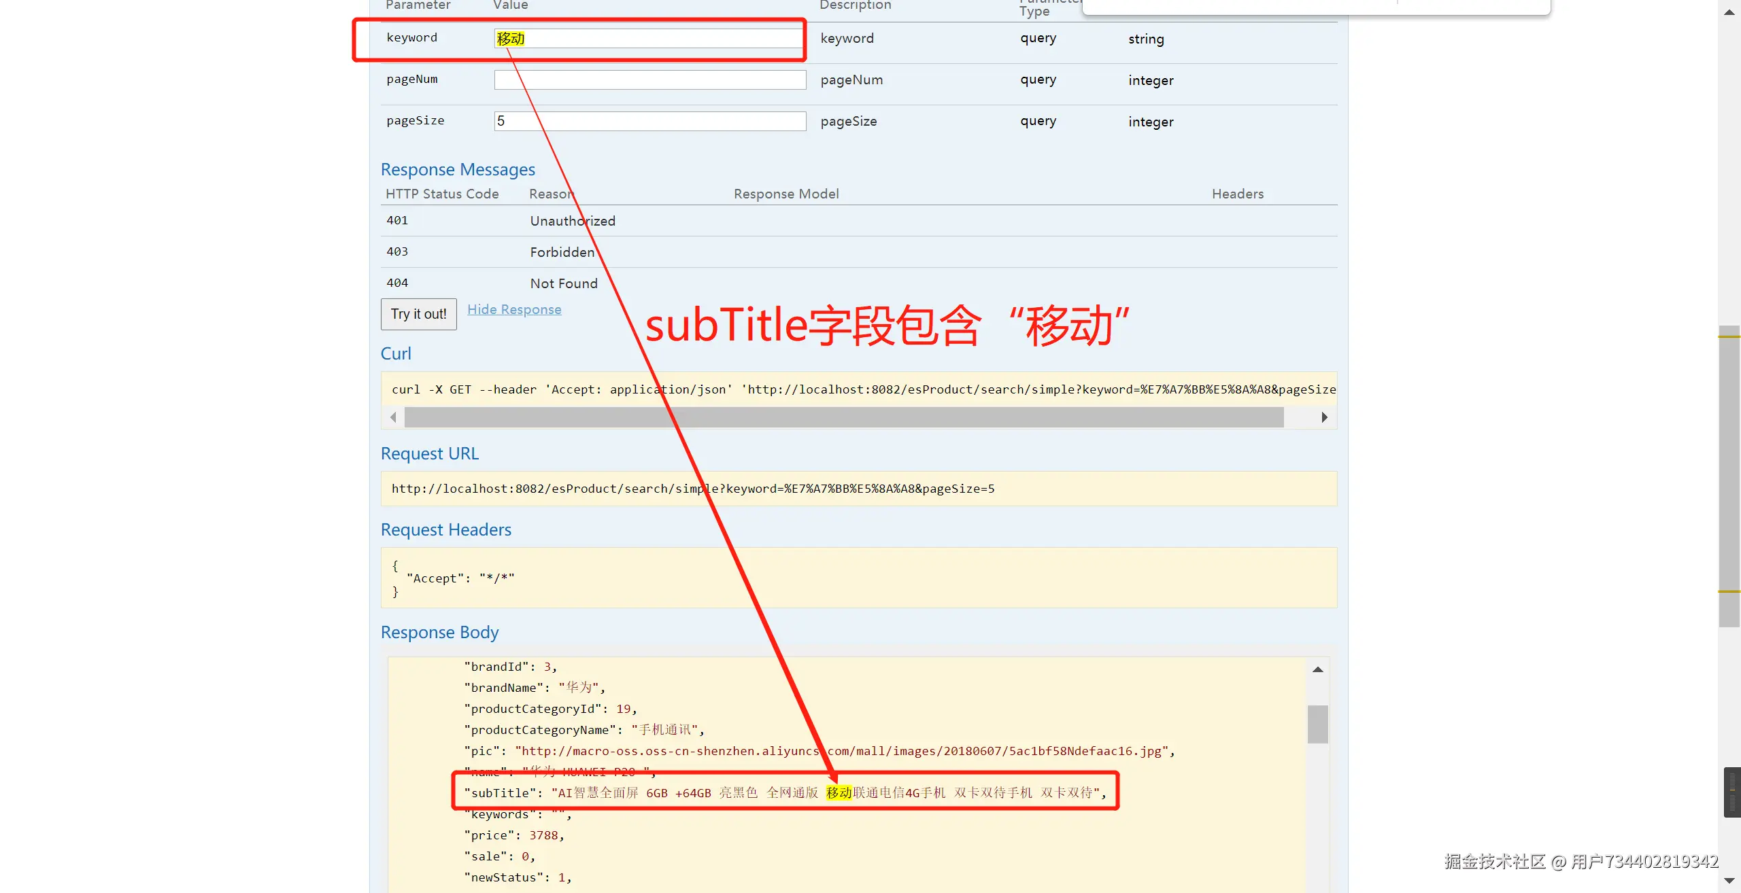Click the Response Model column header

pos(786,194)
